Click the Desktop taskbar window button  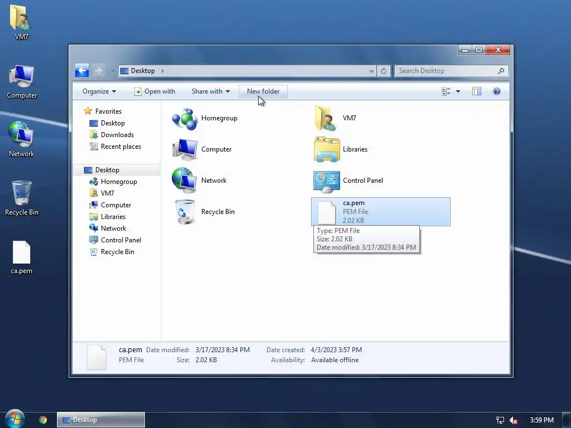[101, 420]
